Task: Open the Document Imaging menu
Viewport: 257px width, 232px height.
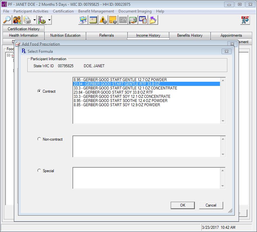Action: pyautogui.click(x=135, y=11)
